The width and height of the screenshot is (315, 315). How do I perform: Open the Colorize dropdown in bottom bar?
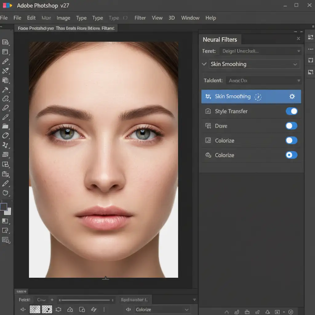[162, 309]
